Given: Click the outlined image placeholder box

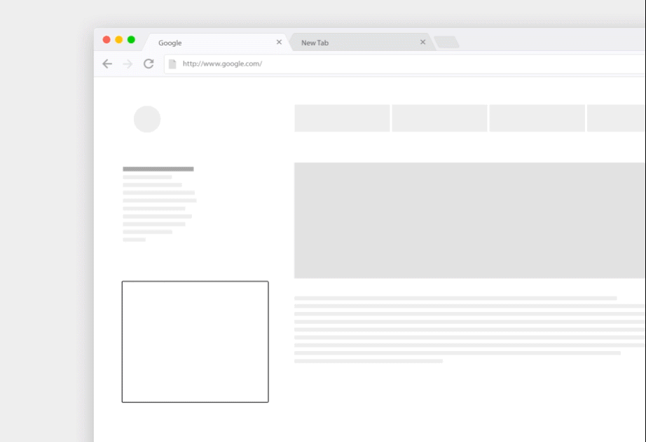Looking at the screenshot, I should [x=195, y=341].
